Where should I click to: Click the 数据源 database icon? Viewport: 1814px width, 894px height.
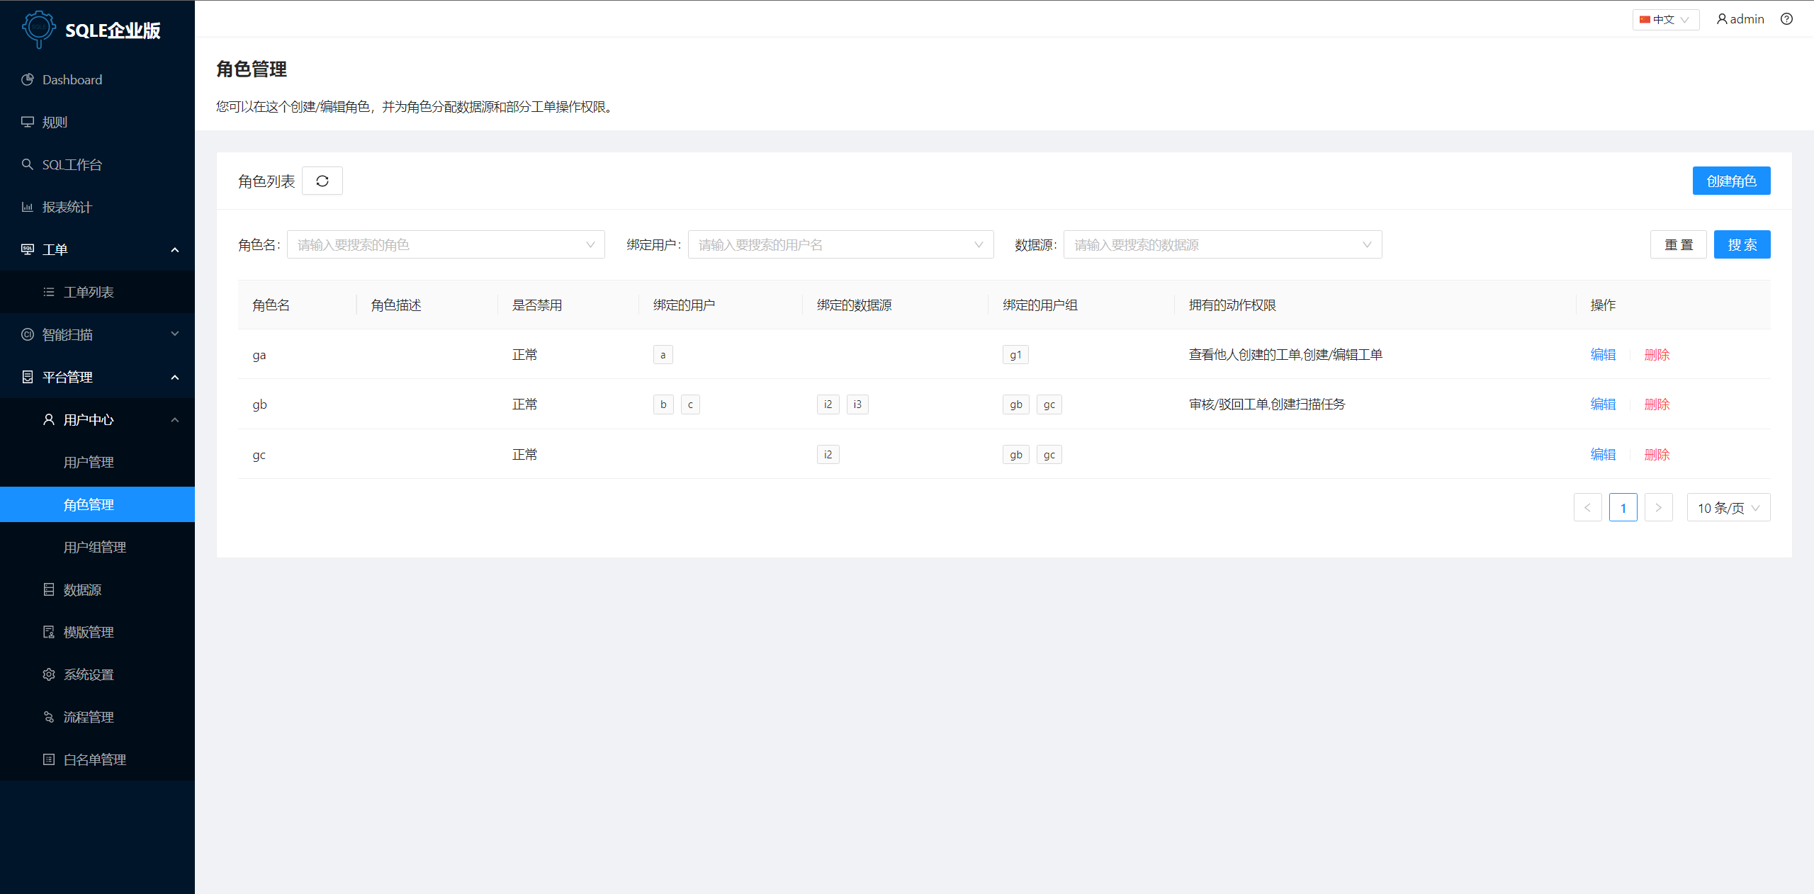(x=49, y=589)
